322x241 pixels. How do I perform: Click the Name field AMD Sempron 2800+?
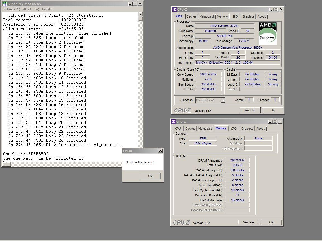tap(224, 26)
